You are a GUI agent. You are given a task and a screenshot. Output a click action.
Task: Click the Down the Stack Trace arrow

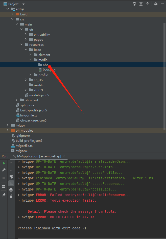[x=11, y=170]
